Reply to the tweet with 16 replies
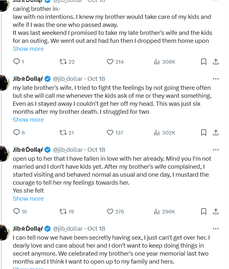The width and height of the screenshot is (229, 269). coord(16,211)
